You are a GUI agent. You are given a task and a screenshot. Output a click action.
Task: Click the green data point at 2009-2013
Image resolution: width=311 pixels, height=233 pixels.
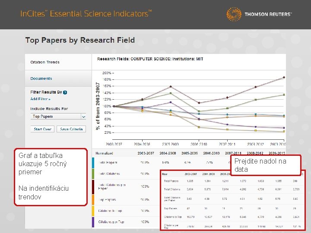284,94
